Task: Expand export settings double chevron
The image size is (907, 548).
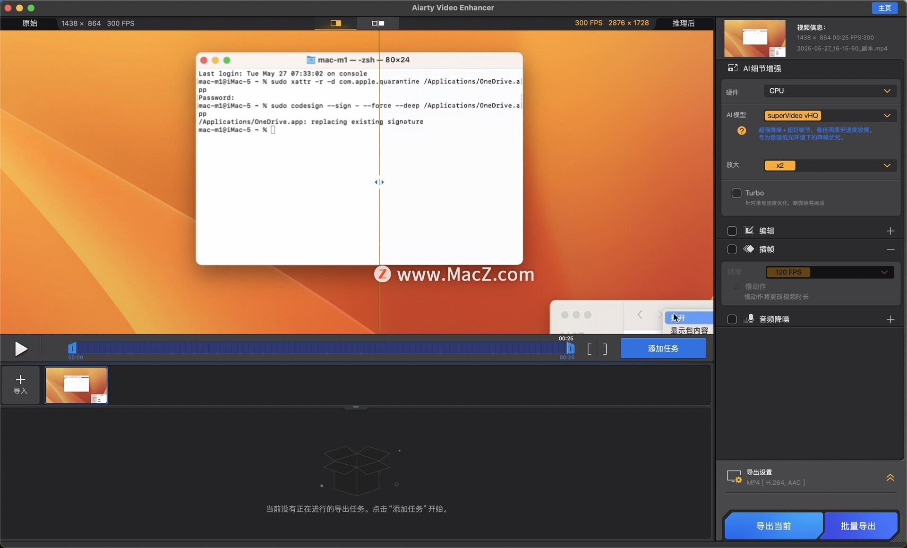Action: point(890,478)
